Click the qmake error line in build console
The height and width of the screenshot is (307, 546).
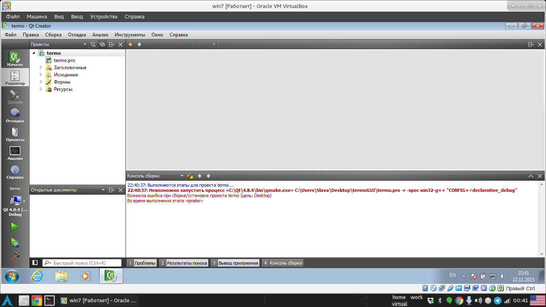pos(322,190)
